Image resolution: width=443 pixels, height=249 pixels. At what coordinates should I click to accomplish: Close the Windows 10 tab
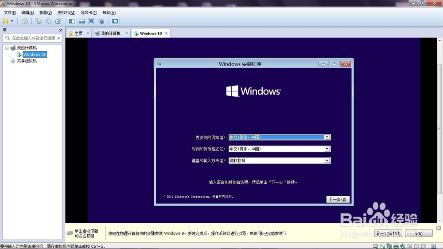(x=167, y=33)
